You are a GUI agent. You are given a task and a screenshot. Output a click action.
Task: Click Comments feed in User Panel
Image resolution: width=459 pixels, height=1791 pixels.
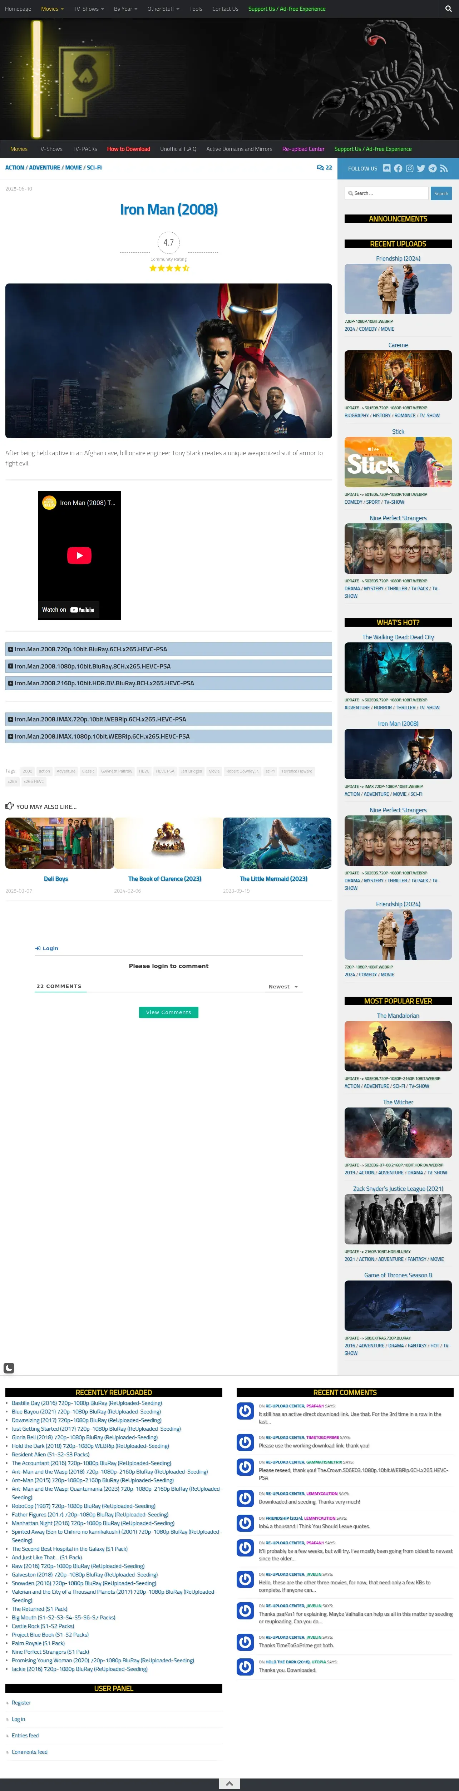click(30, 1751)
